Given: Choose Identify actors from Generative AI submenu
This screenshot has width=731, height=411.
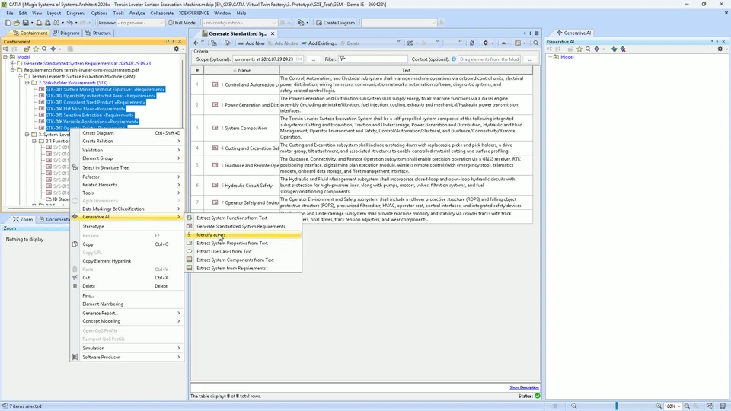Looking at the screenshot, I should click(x=244, y=235).
